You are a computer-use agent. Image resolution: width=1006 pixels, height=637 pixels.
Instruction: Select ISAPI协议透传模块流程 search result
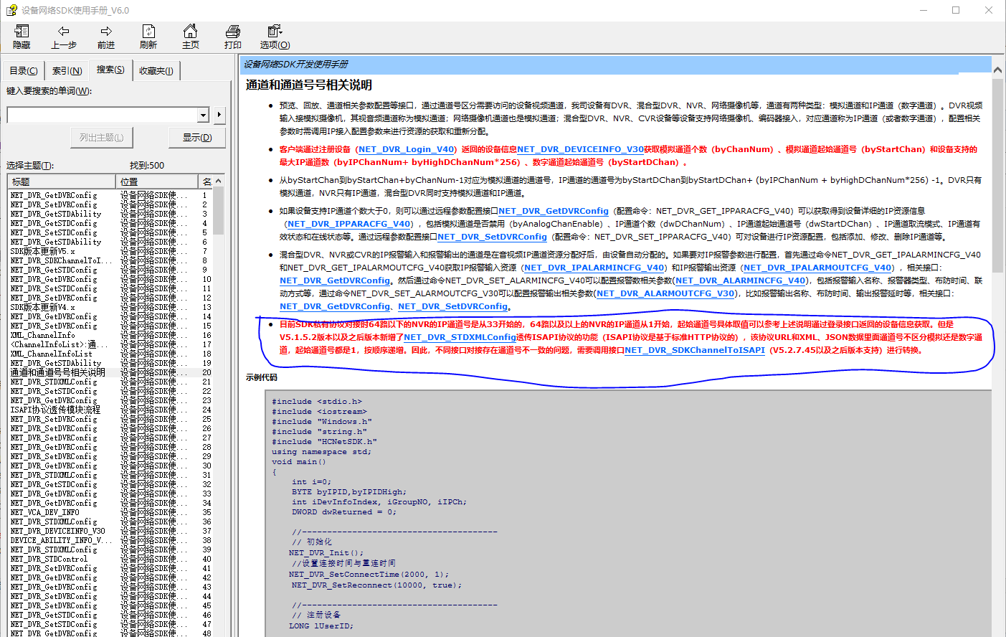tap(55, 410)
